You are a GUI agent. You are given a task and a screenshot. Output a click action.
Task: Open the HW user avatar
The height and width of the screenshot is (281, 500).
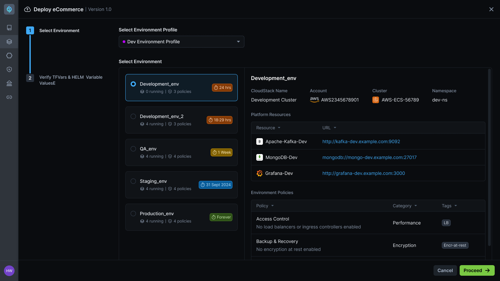click(9, 271)
